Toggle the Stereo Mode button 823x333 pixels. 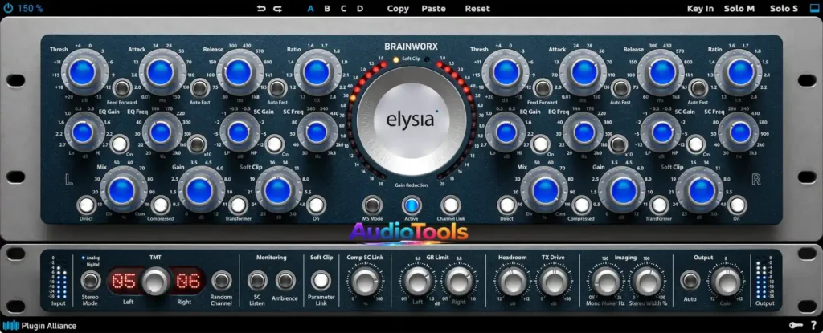click(x=91, y=281)
